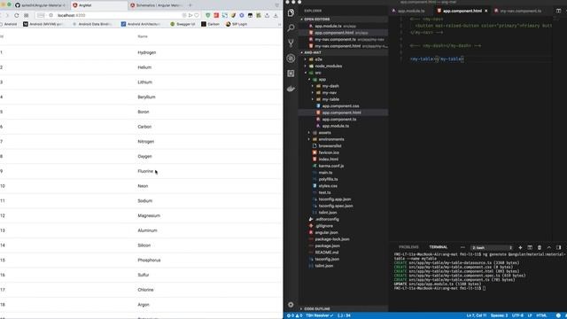Click the HTML language mode in status bar

[541, 315]
